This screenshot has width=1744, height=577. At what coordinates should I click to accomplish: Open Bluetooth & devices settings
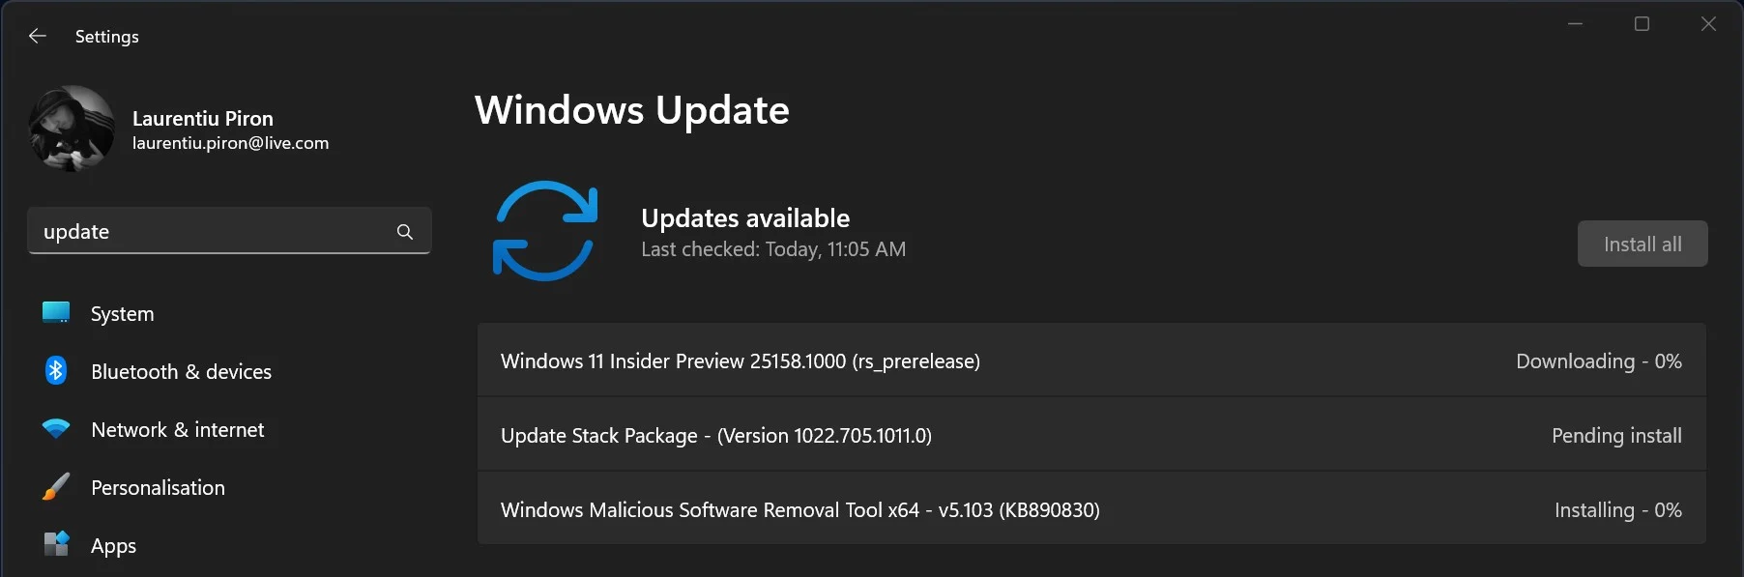coord(181,372)
